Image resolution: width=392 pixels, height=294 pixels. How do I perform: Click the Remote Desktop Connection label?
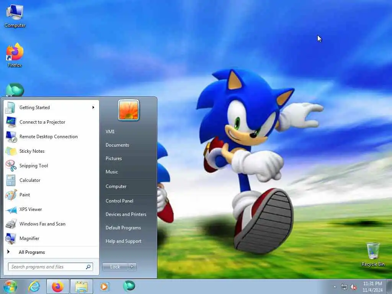tap(49, 137)
